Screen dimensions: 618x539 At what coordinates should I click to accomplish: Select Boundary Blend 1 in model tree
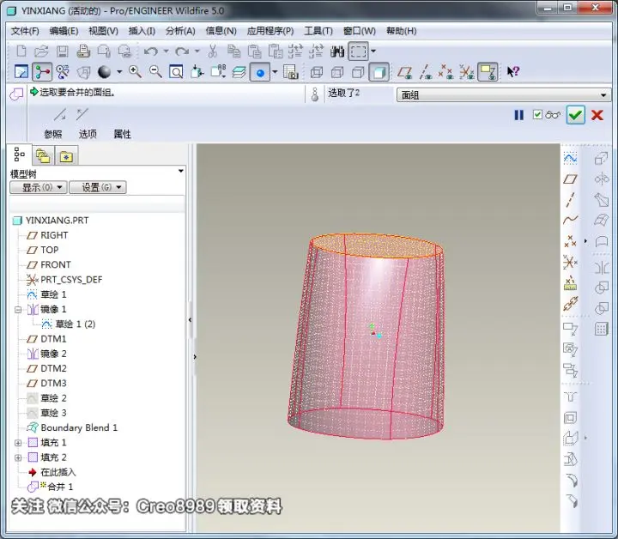pyautogui.click(x=79, y=427)
